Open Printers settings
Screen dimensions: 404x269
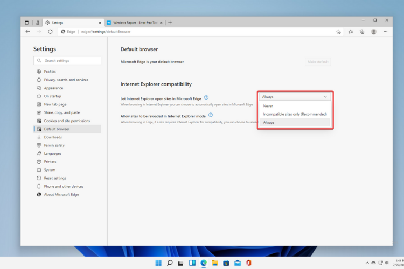pyautogui.click(x=67, y=161)
